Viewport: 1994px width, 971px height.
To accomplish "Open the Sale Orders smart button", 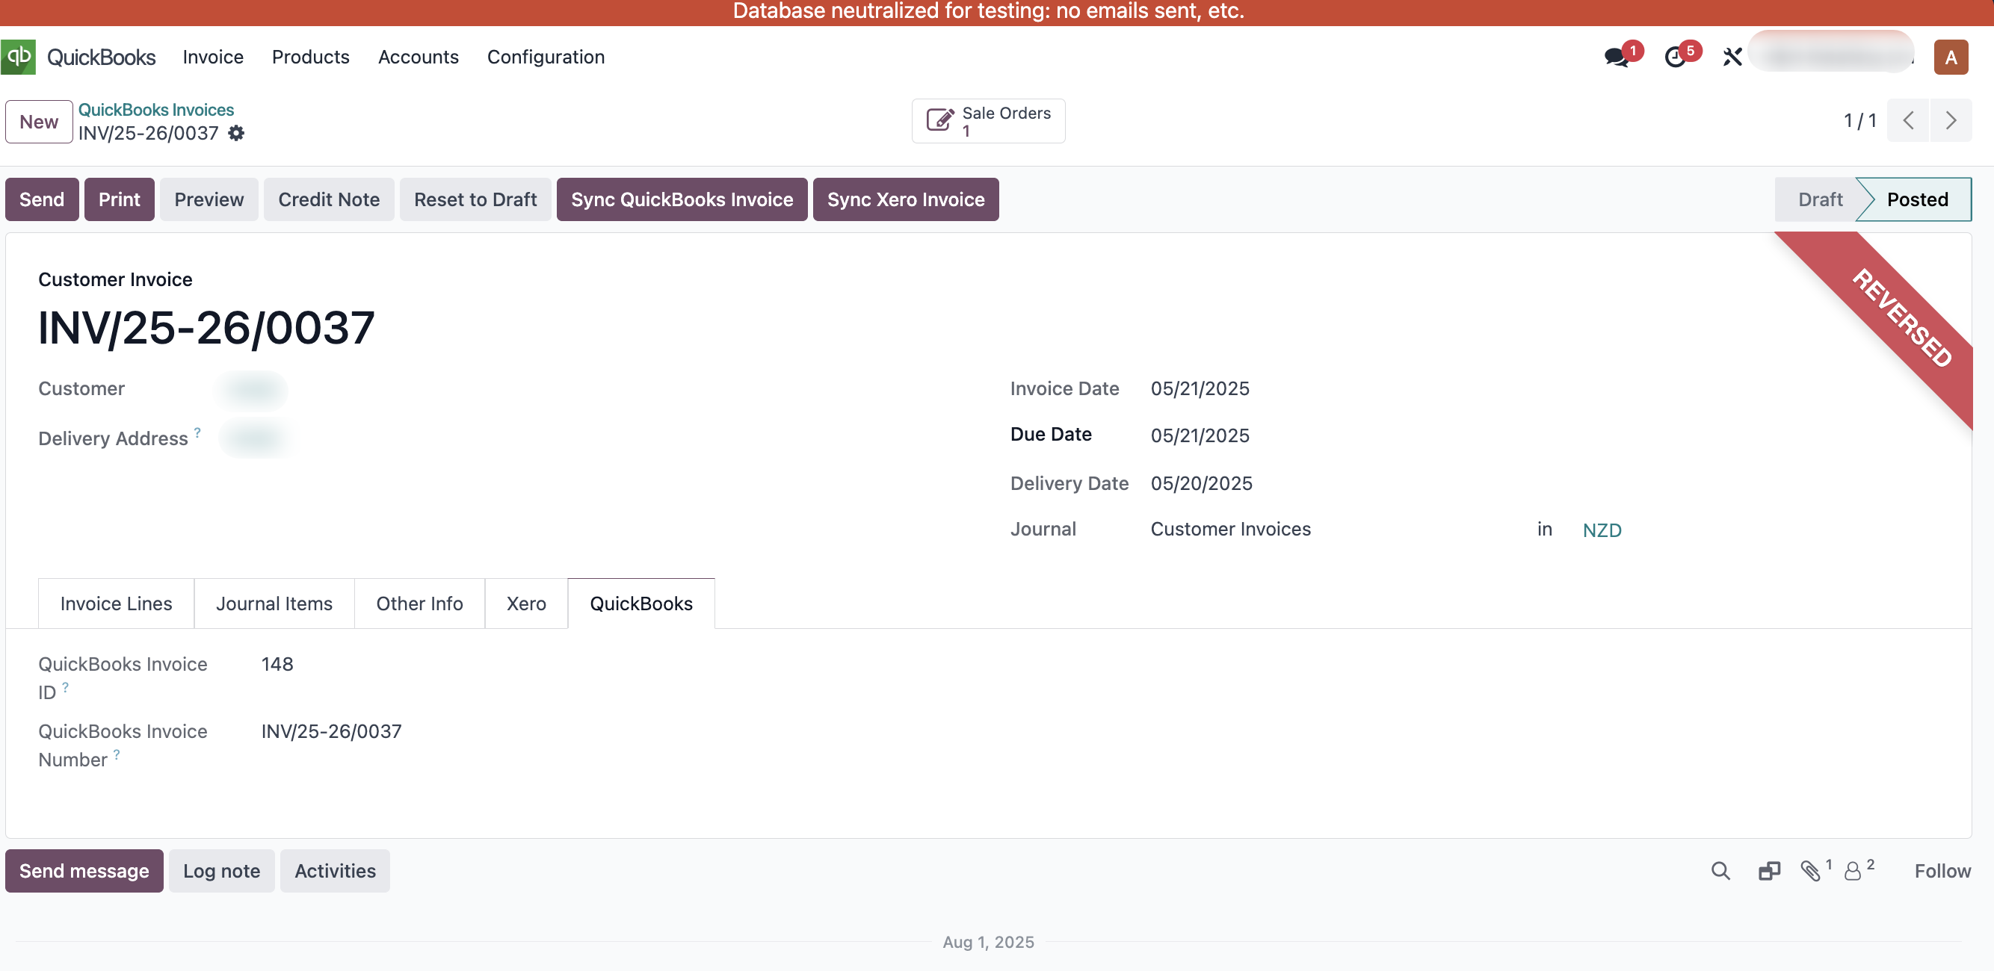I will 989,121.
